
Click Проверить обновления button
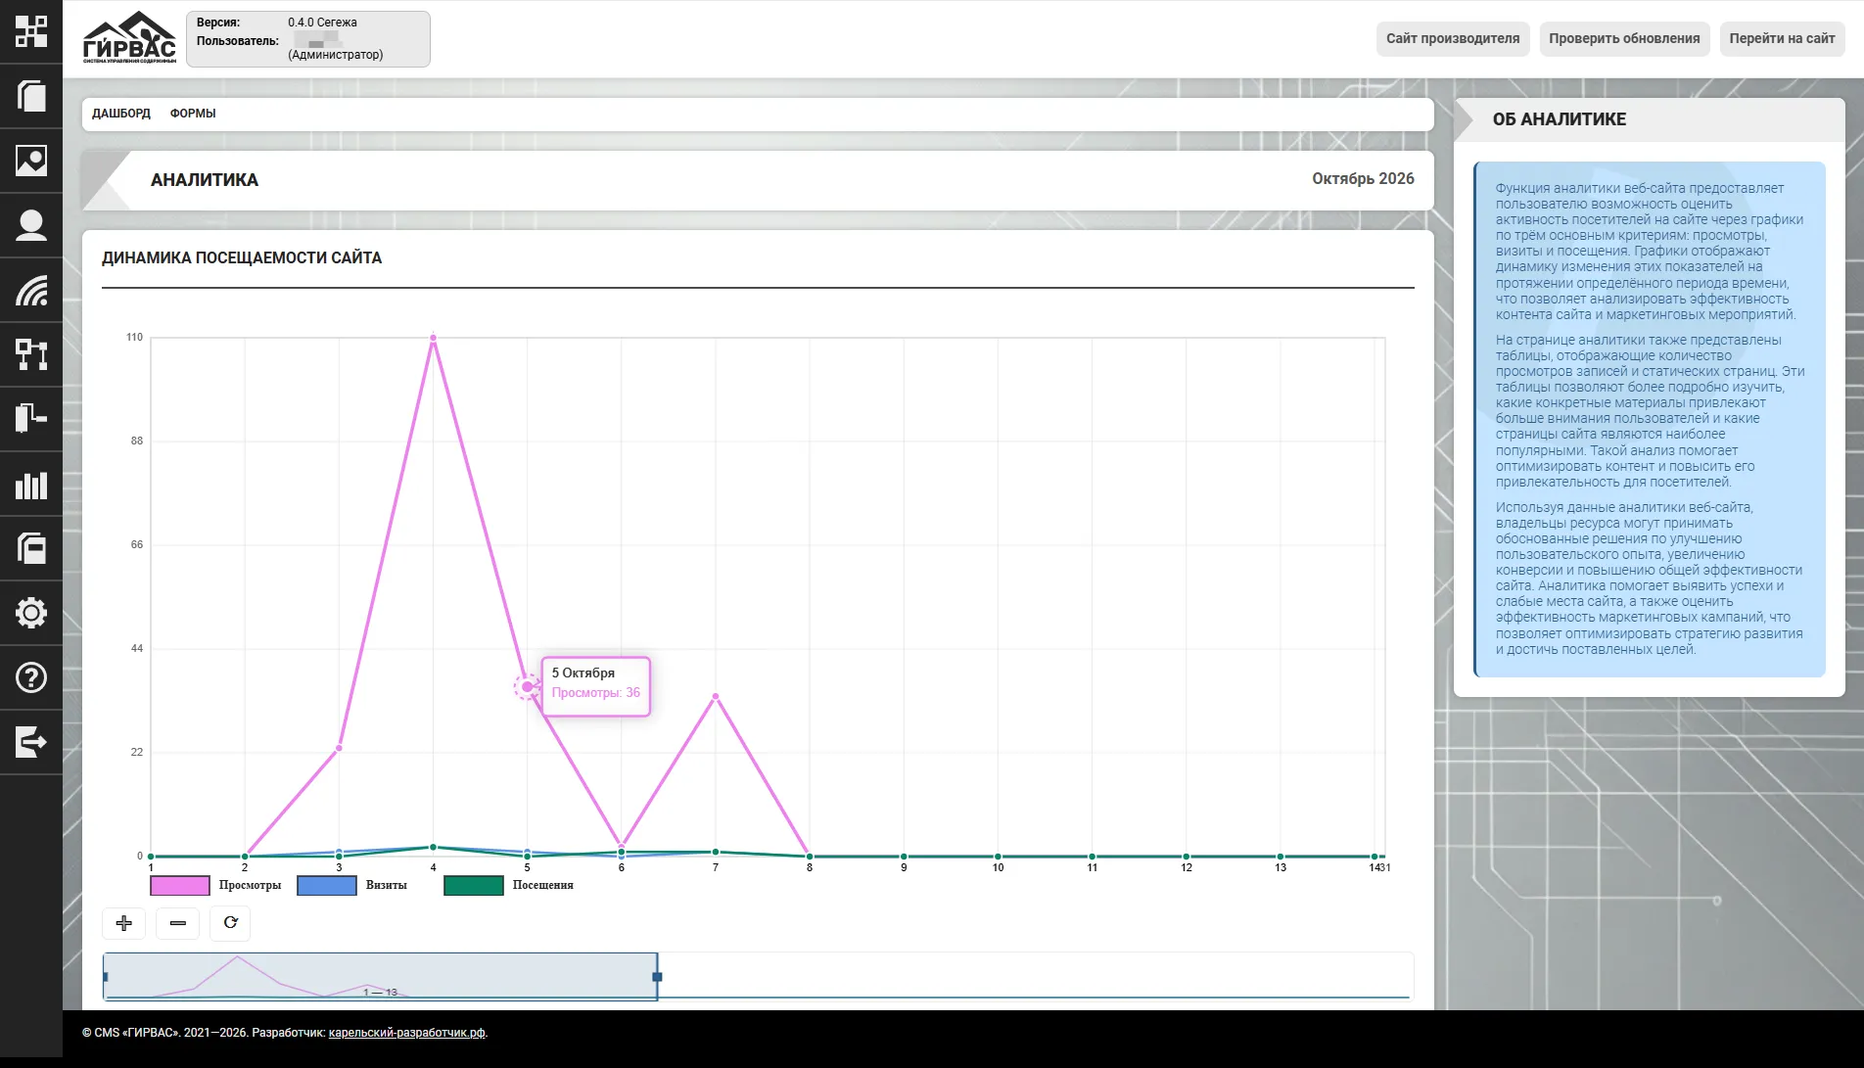pos(1624,39)
